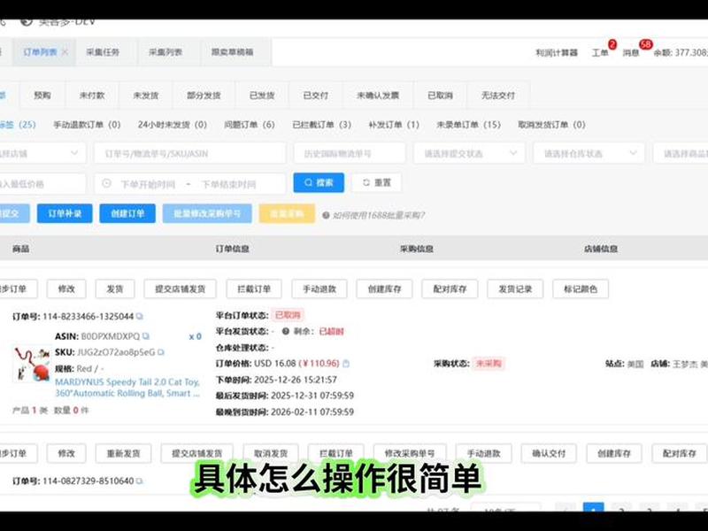
Task: Show 24小时未发货 (0)
Action: [173, 125]
